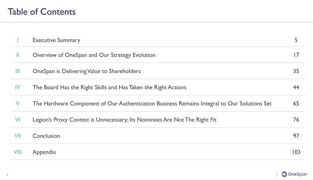The height and width of the screenshot is (180, 313).
Task: Open the Appendix entry
Action: point(44,152)
